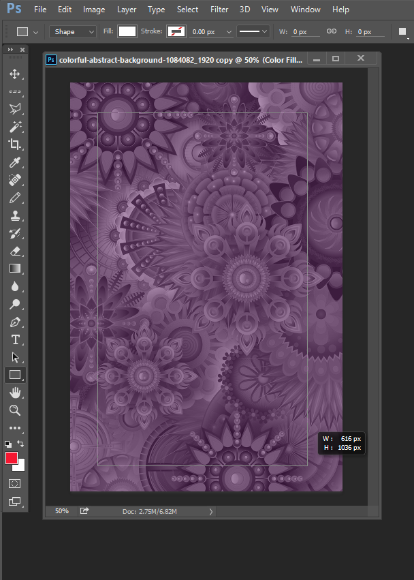Click the red foreground color swatch
The image size is (414, 580).
tap(12, 458)
